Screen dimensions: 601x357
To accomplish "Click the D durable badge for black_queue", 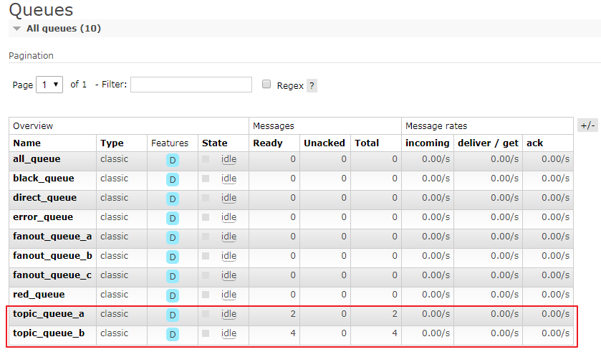I will tap(173, 179).
